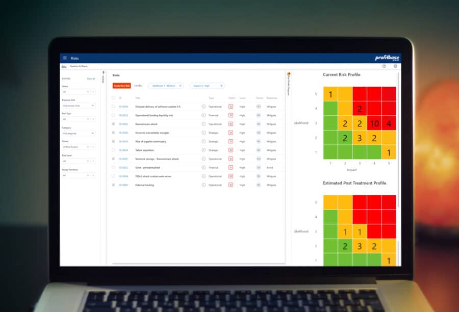The width and height of the screenshot is (459, 312).
Task: Remove the Impact 4 - High filter chip
Action: pos(221,85)
